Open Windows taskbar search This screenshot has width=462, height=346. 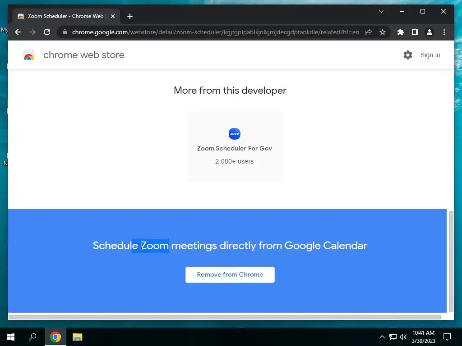click(x=32, y=337)
